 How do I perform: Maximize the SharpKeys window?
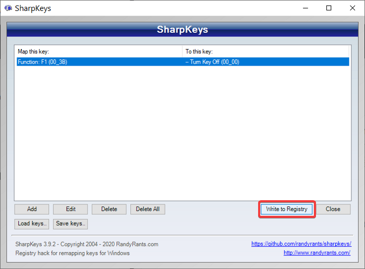328,8
